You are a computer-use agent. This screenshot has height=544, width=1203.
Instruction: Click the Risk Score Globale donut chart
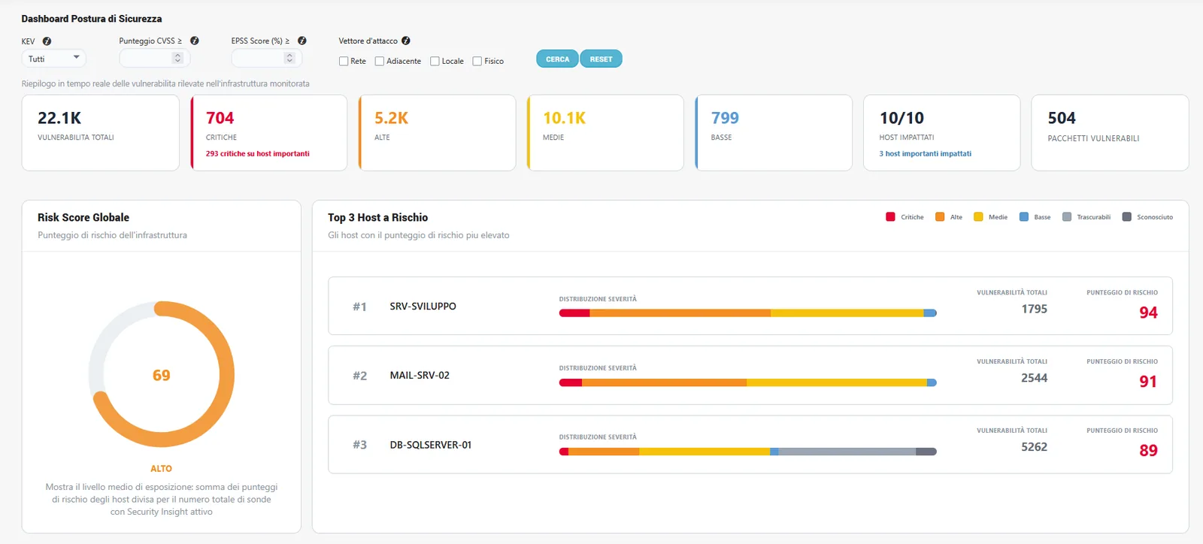[x=162, y=374]
